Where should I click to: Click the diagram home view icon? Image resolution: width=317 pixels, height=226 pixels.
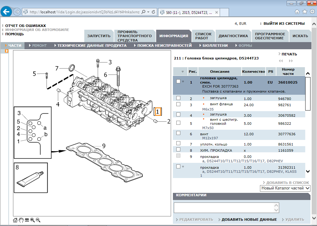click(15, 220)
